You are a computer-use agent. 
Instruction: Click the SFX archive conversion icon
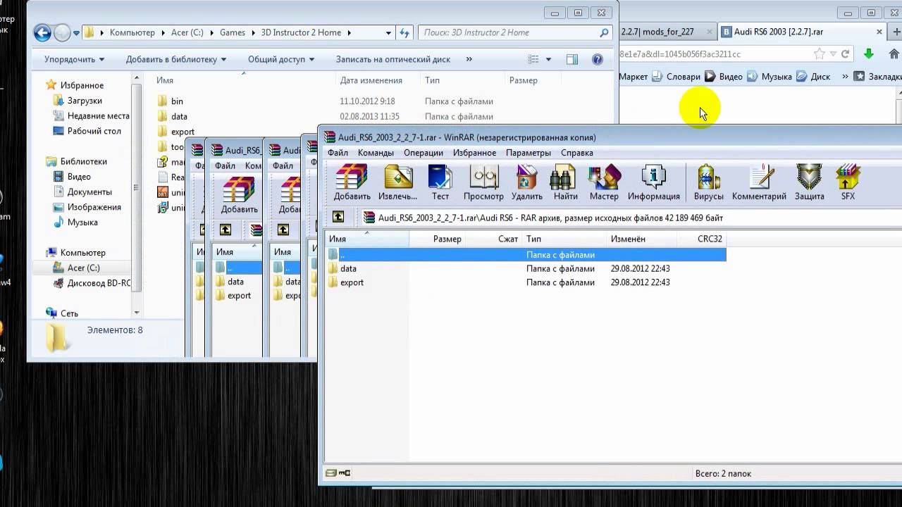tap(848, 182)
